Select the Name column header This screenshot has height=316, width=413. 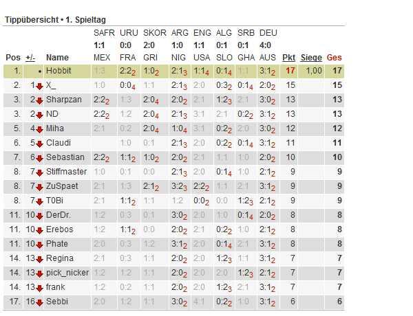(58, 57)
